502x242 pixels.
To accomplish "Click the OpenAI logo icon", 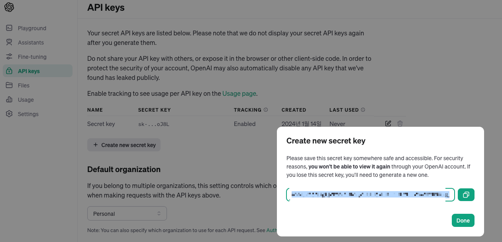I will (x=9, y=7).
